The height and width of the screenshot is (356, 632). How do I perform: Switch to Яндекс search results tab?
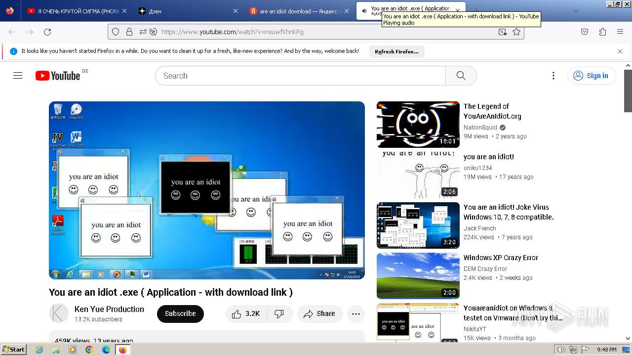click(299, 11)
